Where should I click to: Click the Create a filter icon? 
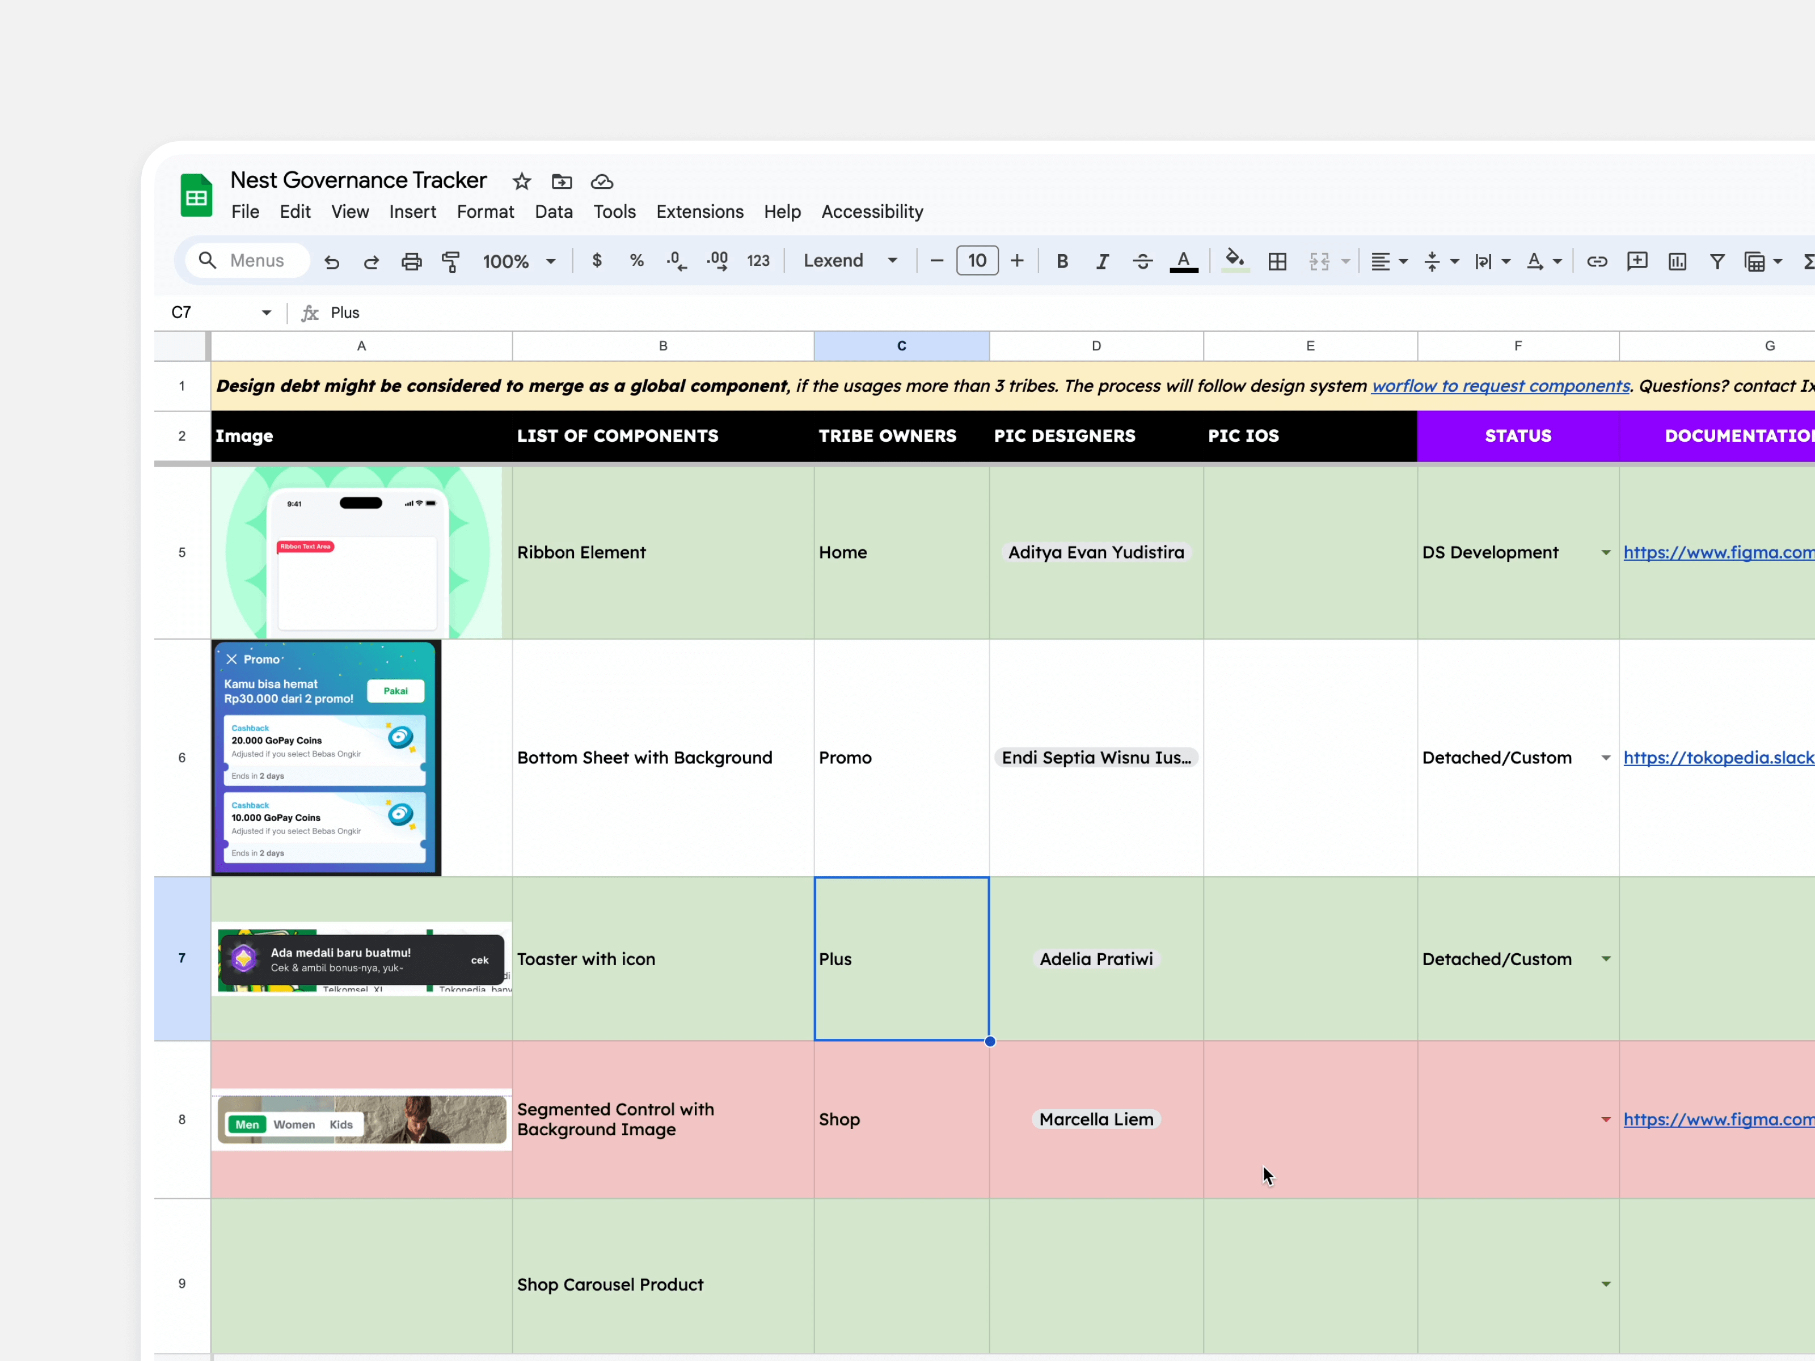tap(1716, 261)
